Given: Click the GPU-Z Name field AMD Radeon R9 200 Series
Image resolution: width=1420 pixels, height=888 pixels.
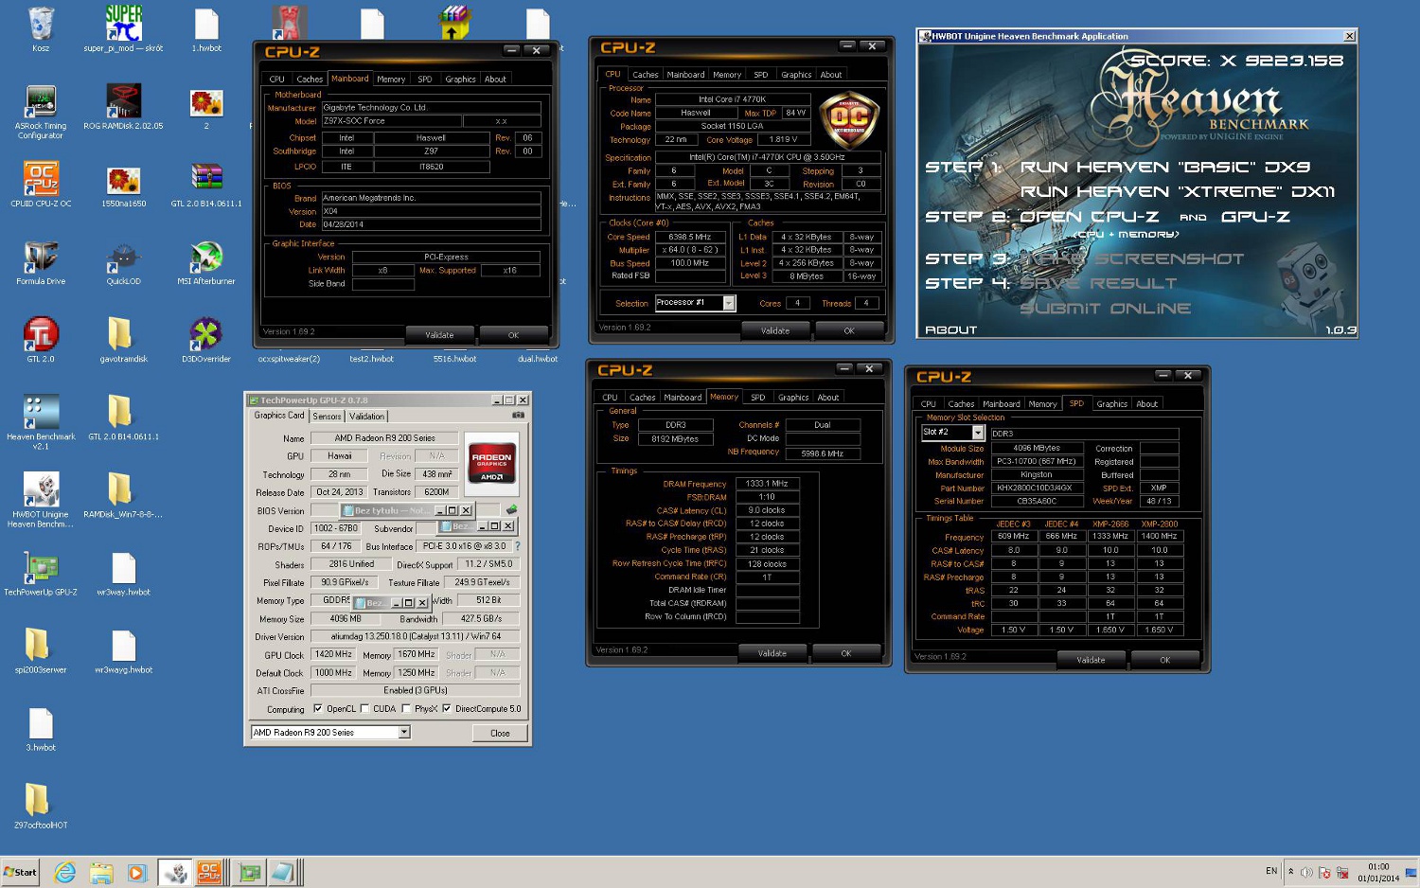Looking at the screenshot, I should pos(384,438).
